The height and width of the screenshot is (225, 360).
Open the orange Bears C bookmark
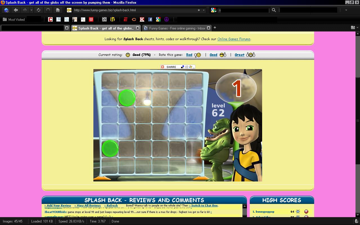tap(134, 19)
